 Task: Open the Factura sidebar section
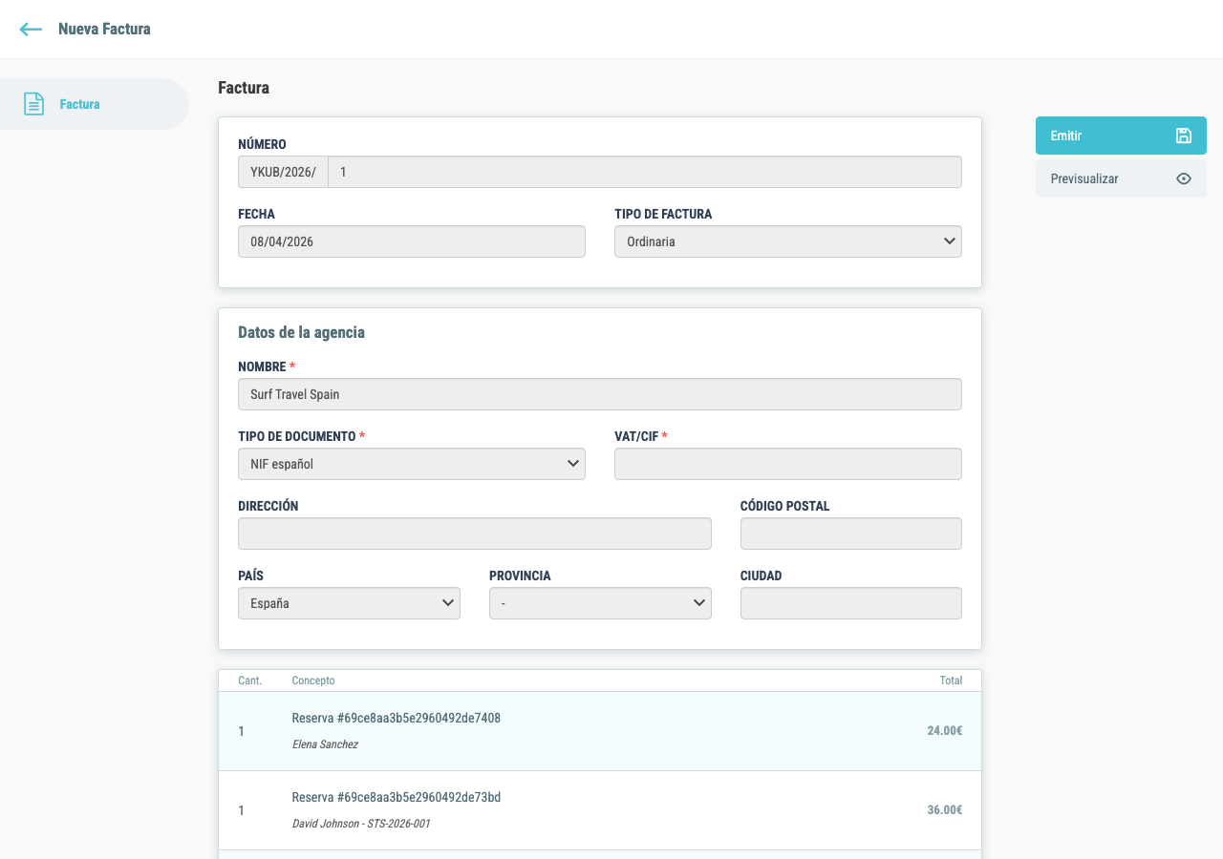[95, 104]
